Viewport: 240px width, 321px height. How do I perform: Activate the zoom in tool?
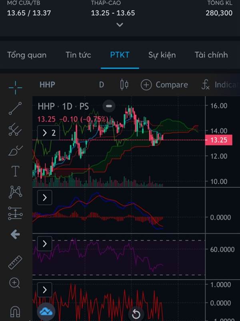(x=15, y=283)
